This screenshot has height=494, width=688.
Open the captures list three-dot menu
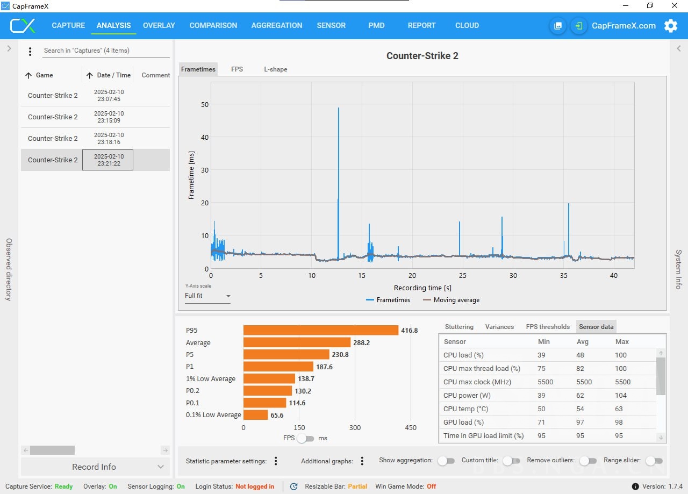(30, 51)
